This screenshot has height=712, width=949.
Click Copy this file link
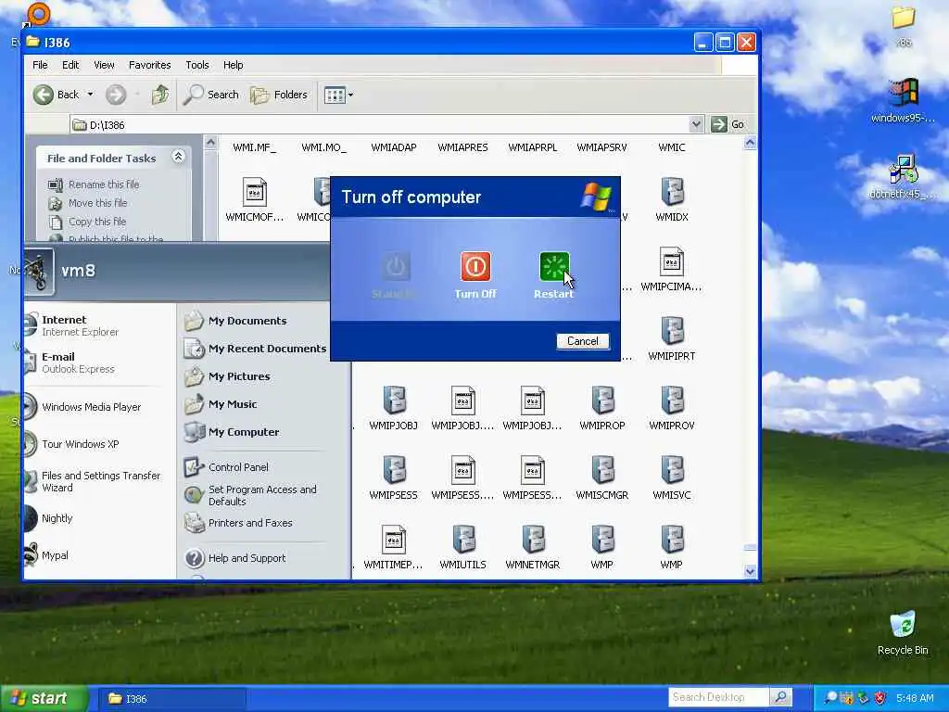click(x=96, y=222)
